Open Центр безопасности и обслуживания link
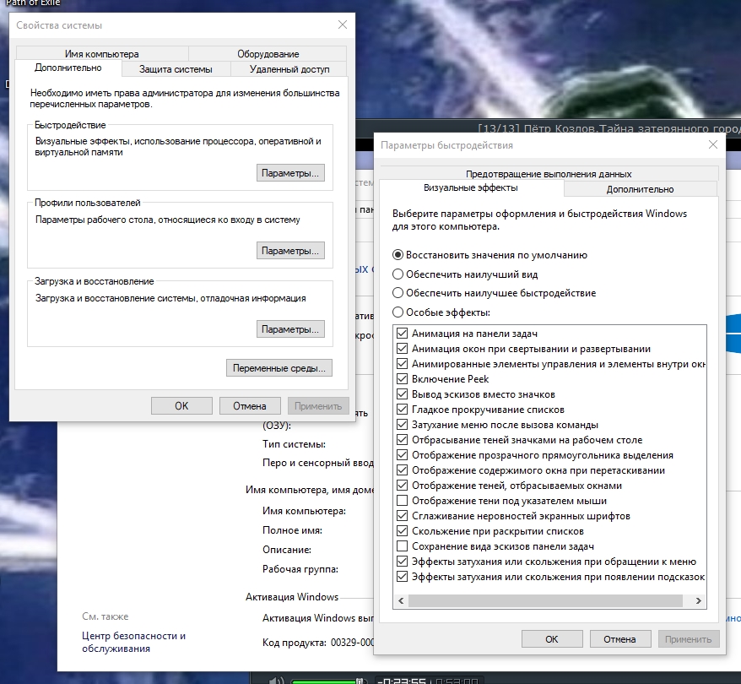 pos(133,642)
